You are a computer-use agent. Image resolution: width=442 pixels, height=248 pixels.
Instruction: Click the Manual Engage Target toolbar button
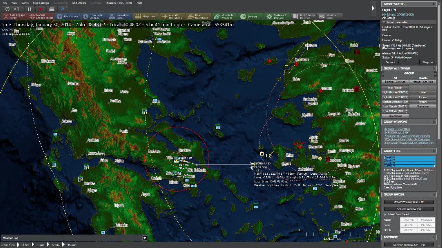coord(41,16)
